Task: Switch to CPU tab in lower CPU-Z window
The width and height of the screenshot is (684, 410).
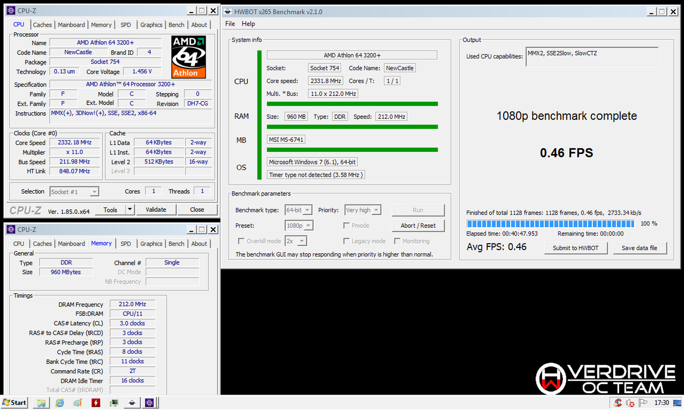Action: (x=19, y=244)
